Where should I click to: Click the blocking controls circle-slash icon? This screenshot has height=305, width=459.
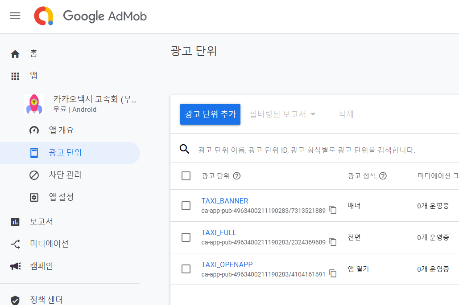click(x=34, y=175)
